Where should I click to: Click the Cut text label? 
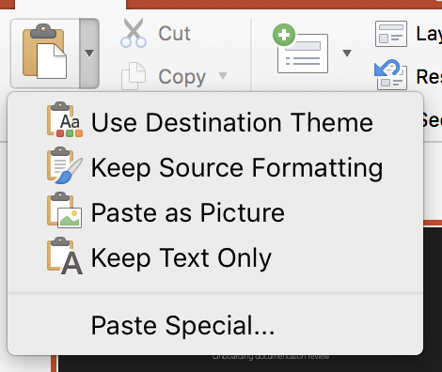[174, 33]
